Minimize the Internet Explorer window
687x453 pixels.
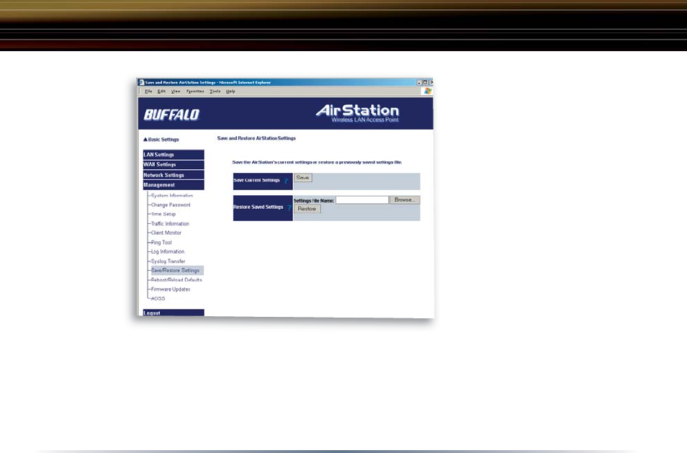(x=419, y=82)
